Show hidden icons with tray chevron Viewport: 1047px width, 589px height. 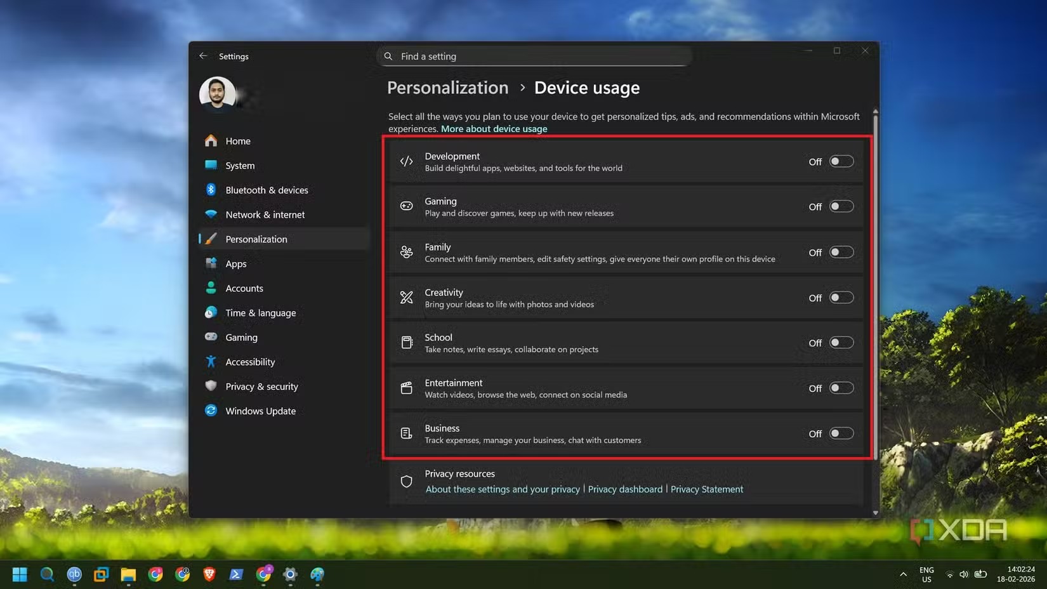(x=903, y=574)
